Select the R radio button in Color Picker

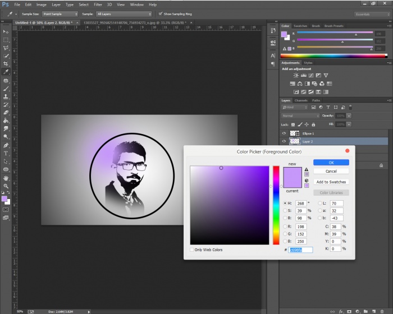(285, 227)
